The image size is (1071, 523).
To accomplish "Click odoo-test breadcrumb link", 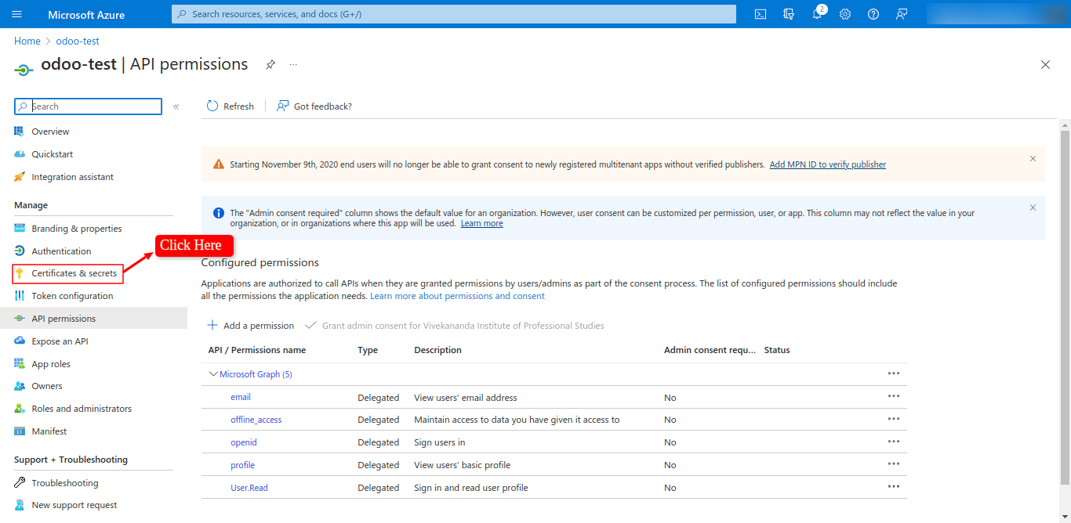I will point(78,41).
